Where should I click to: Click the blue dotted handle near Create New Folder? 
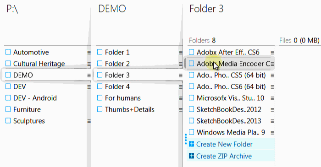186,139
